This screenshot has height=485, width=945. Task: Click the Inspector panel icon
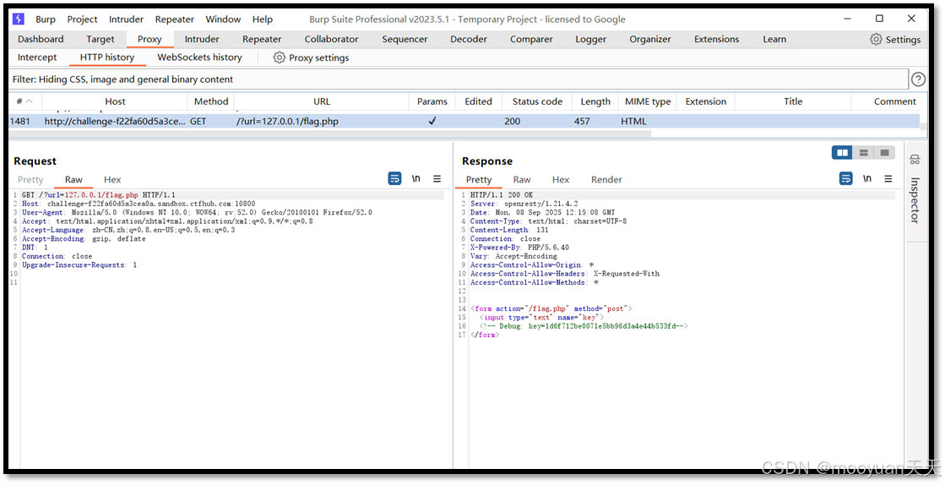pos(915,160)
